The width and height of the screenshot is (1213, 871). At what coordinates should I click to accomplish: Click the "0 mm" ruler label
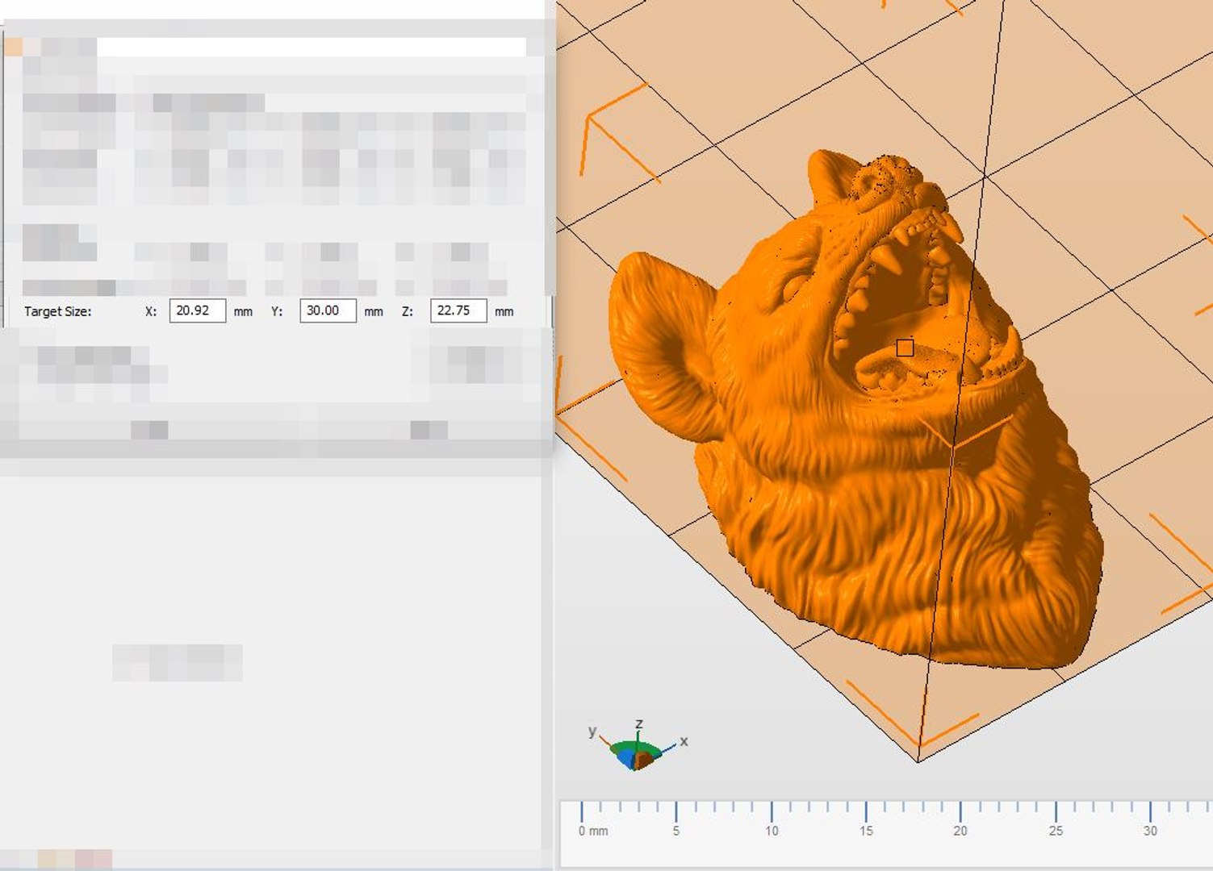point(593,831)
